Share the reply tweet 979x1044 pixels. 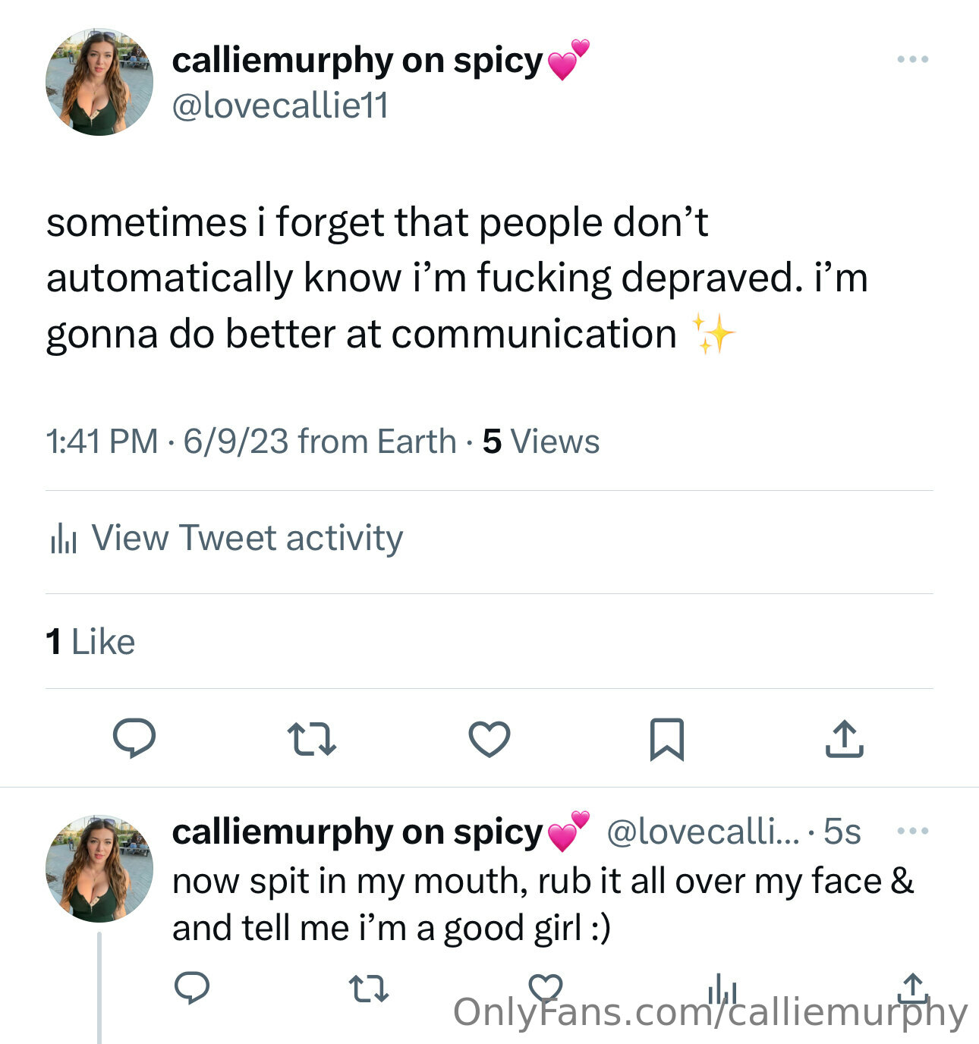coord(913,988)
